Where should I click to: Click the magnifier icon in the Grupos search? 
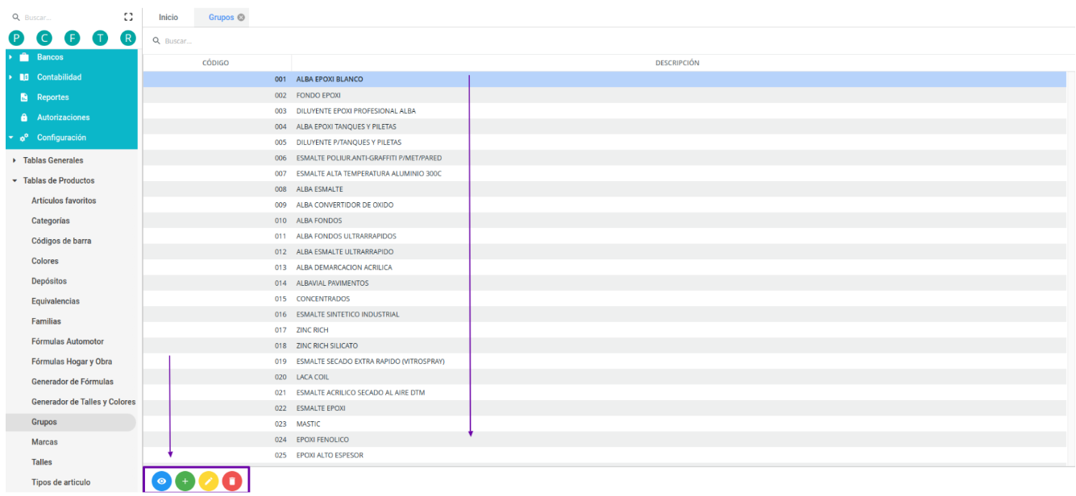pos(156,40)
